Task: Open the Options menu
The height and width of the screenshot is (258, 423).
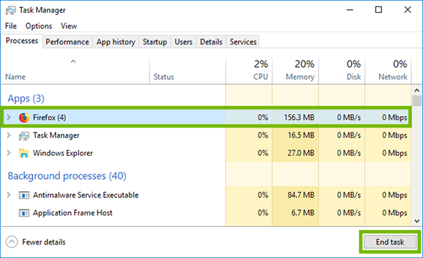Action: pyautogui.click(x=39, y=26)
